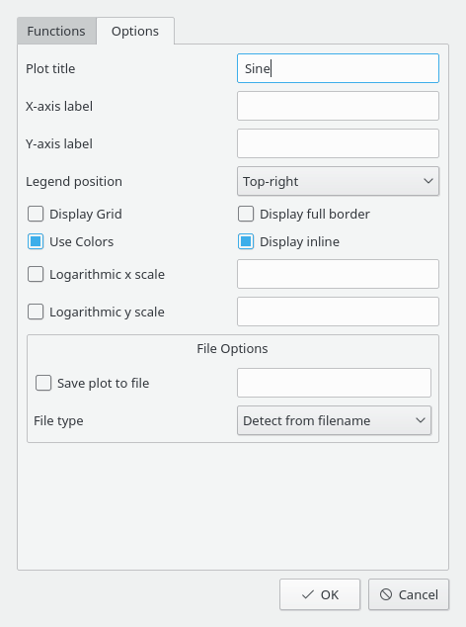Click the checkmark icon on OK button
This screenshot has width=466, height=627.
(307, 594)
